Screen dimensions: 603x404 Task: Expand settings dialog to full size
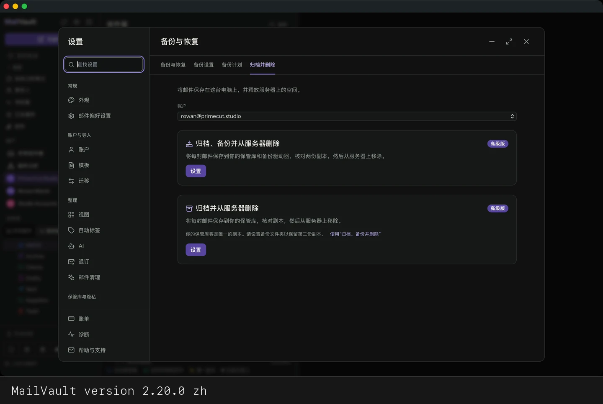(x=509, y=42)
